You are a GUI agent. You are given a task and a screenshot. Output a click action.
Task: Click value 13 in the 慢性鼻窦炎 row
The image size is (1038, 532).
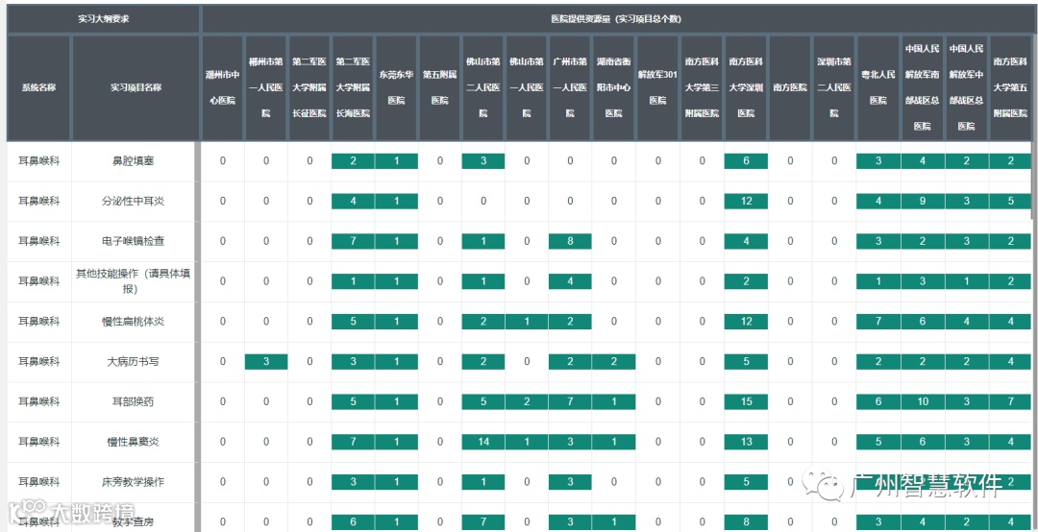(x=747, y=442)
